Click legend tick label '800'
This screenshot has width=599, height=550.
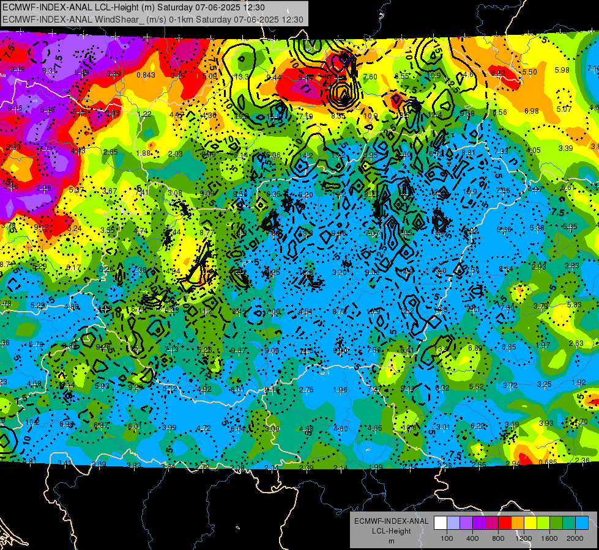coord(498,538)
